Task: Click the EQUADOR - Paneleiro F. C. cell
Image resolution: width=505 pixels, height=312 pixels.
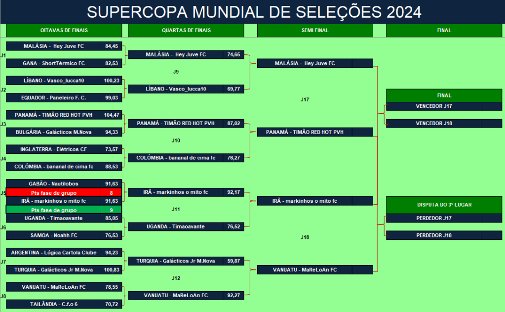Action: tap(54, 98)
